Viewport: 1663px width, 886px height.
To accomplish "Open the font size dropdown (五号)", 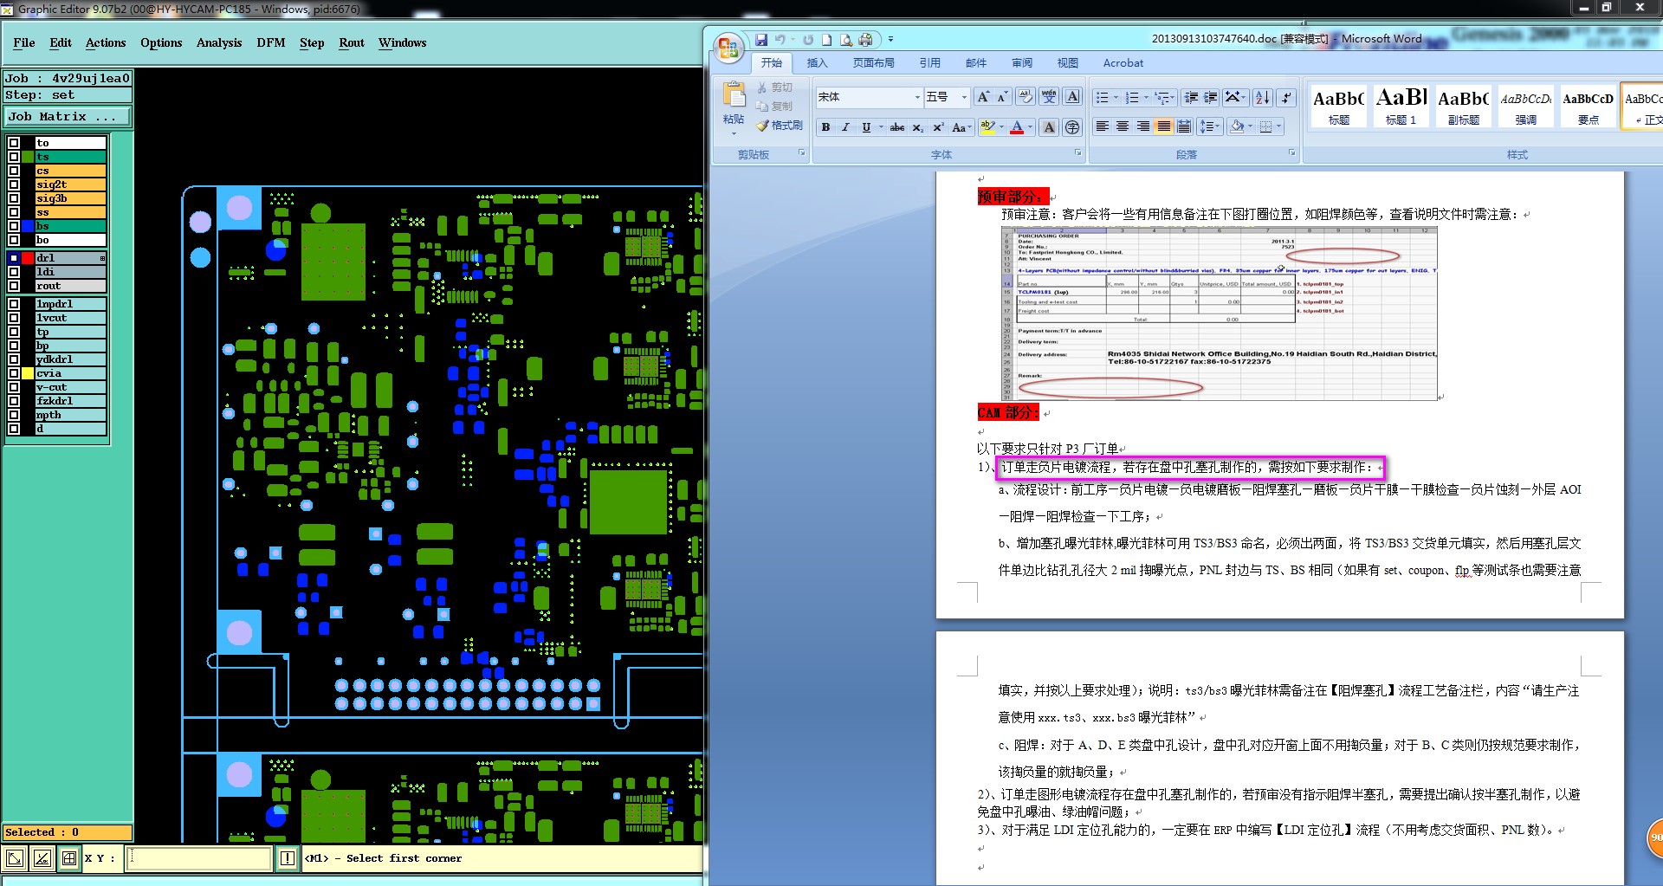I will point(964,97).
